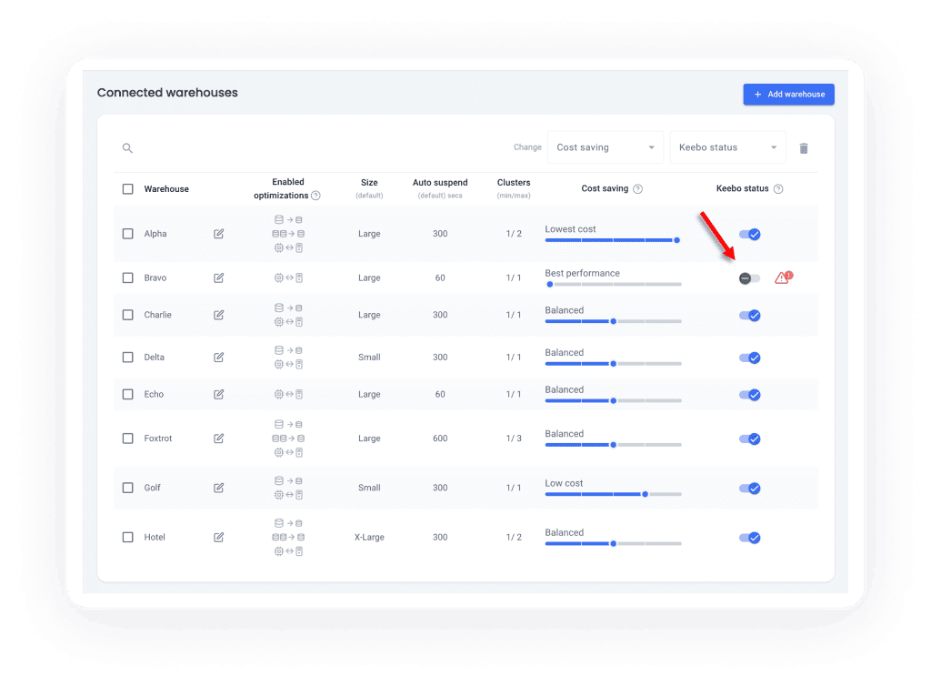This screenshot has height=686, width=931.
Task: Click the Add warehouse button
Action: [788, 95]
